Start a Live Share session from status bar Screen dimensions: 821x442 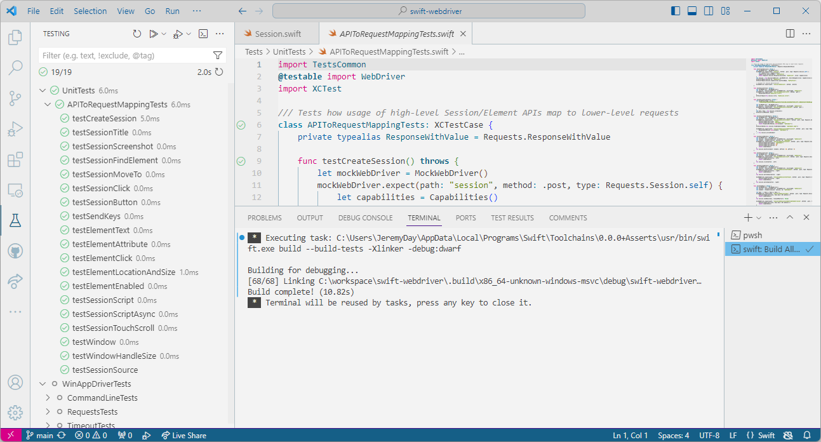[184, 435]
